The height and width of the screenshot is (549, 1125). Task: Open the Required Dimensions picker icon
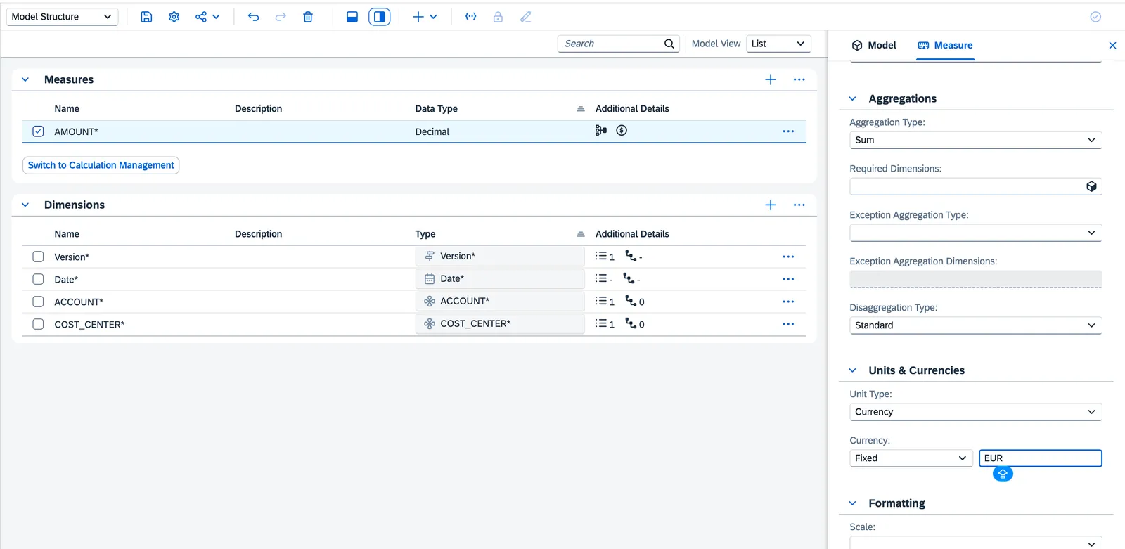click(x=1091, y=186)
